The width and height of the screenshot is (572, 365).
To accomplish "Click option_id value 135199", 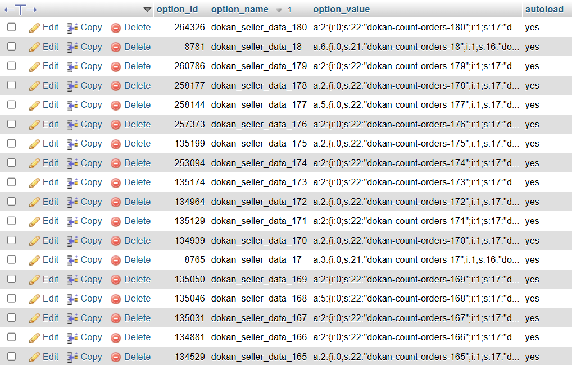I will pyautogui.click(x=190, y=143).
